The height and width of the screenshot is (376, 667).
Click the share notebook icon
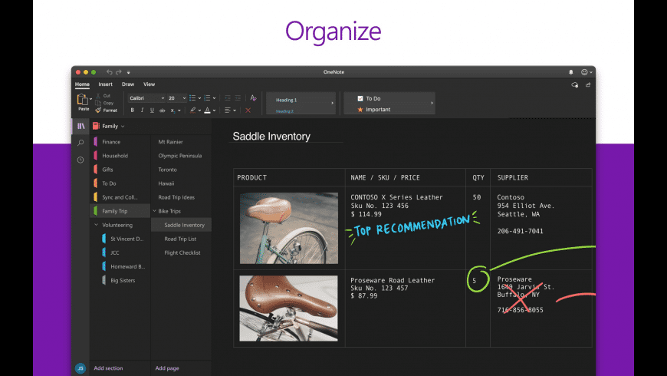(588, 84)
